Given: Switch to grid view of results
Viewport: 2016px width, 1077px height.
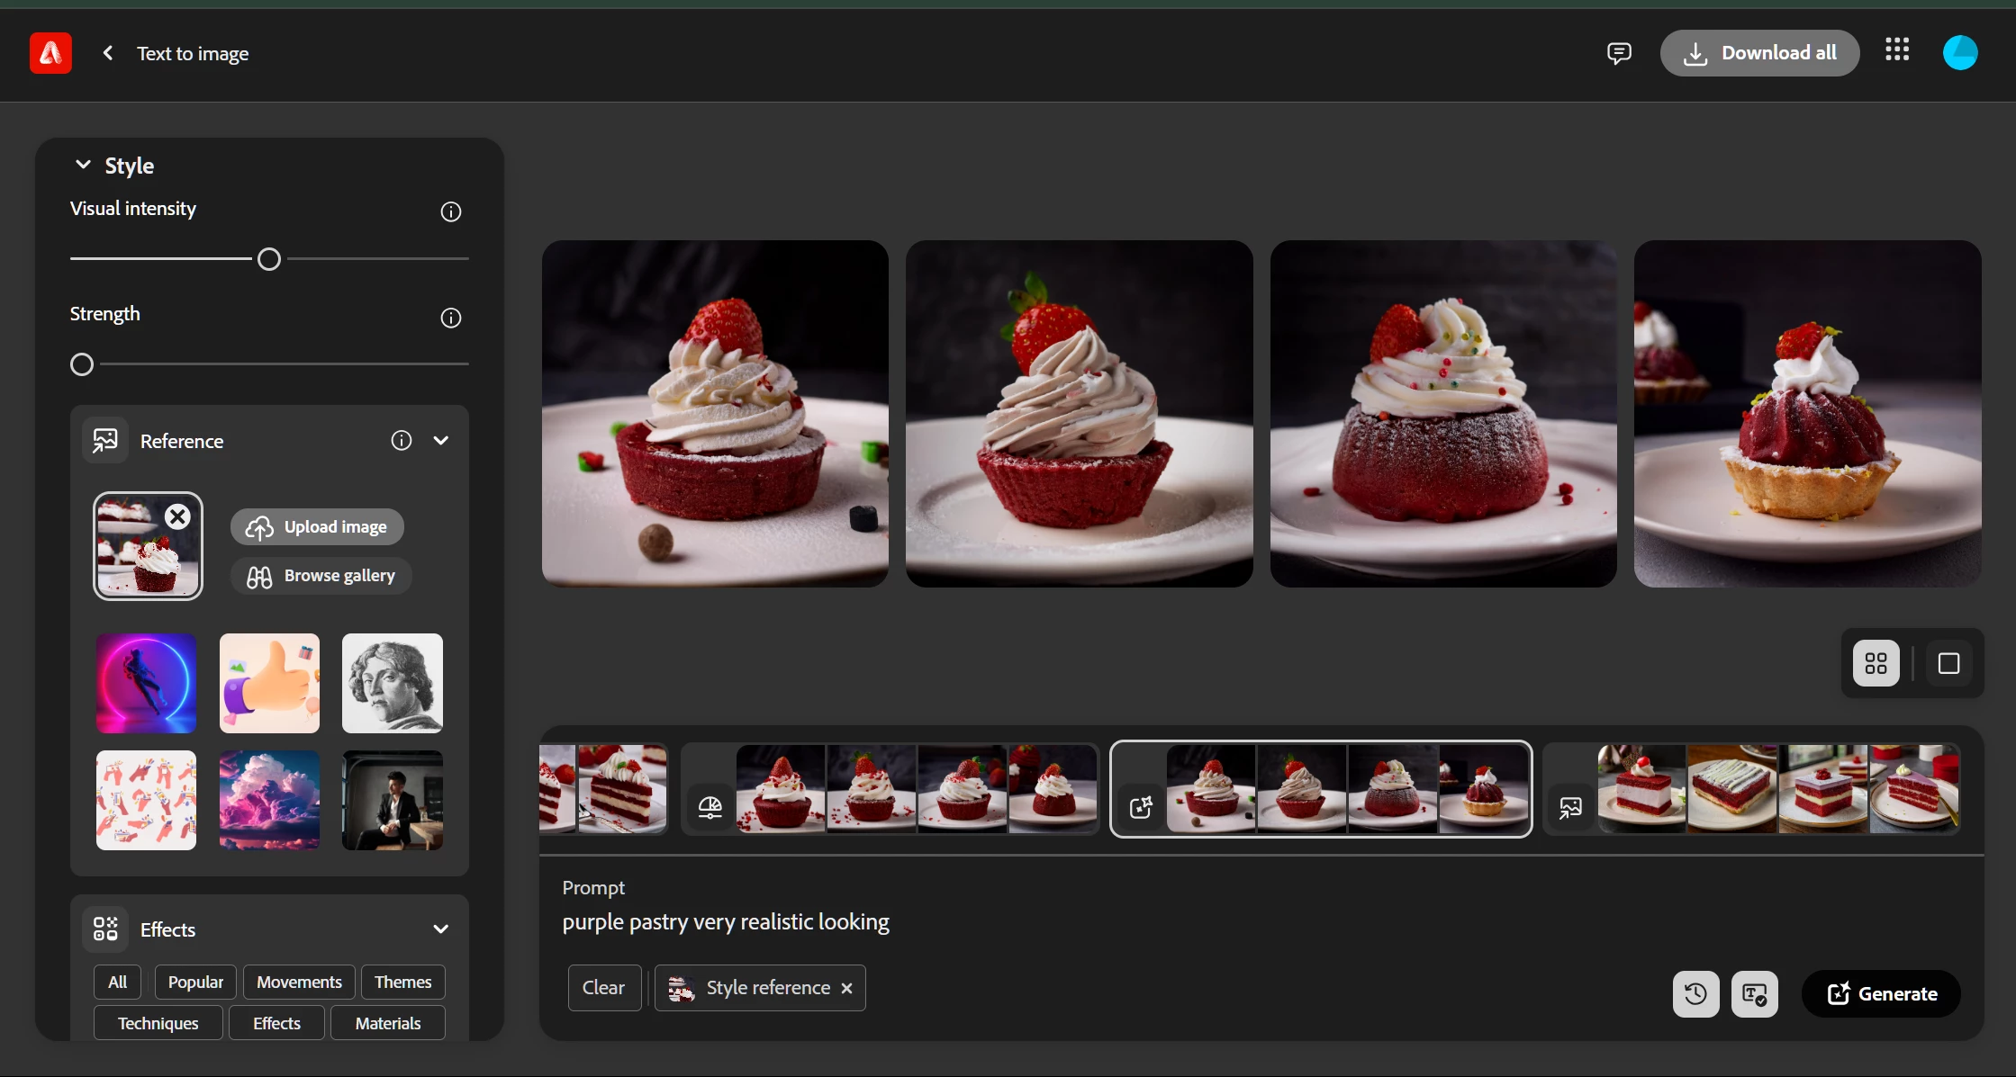Looking at the screenshot, I should (1876, 663).
